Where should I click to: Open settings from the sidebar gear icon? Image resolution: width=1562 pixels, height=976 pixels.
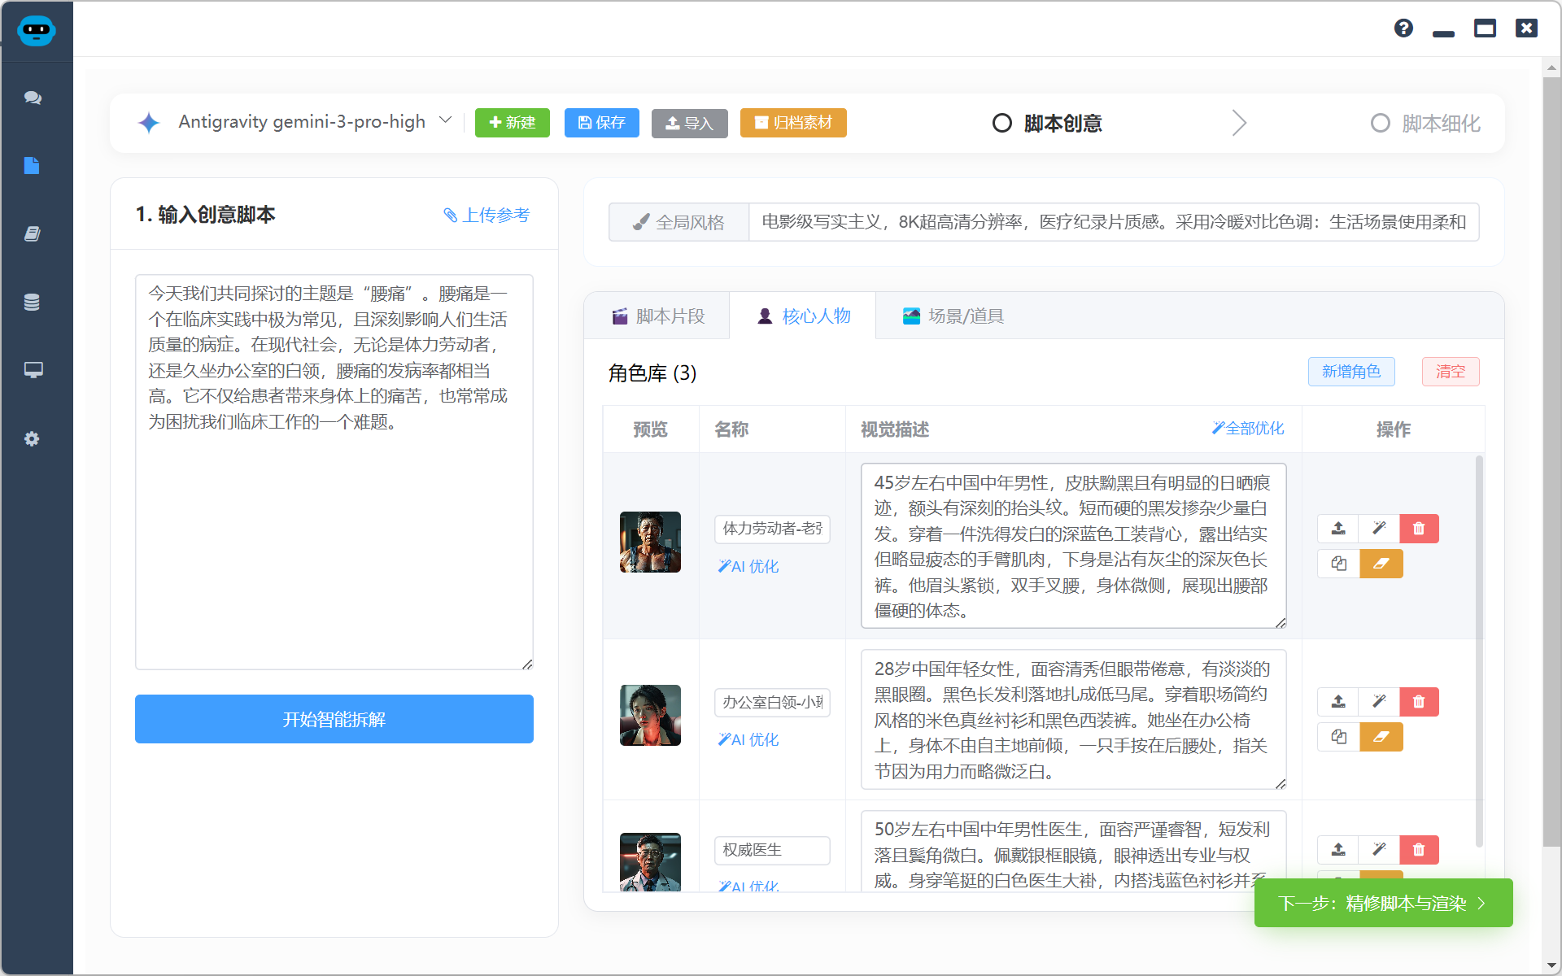point(33,438)
